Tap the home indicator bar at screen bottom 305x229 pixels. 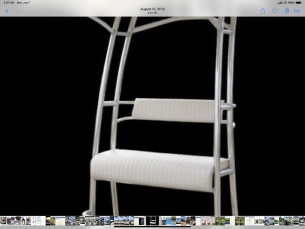pyautogui.click(x=152, y=227)
